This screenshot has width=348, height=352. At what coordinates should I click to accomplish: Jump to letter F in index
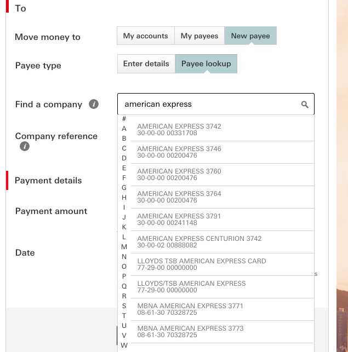[x=124, y=178]
